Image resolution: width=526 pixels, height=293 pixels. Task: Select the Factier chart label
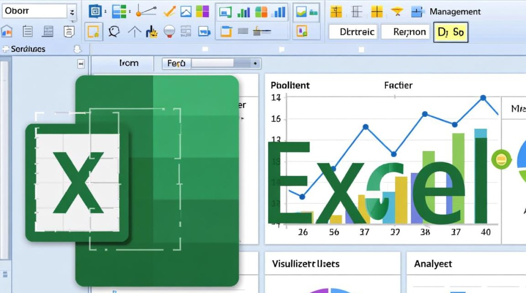(398, 85)
